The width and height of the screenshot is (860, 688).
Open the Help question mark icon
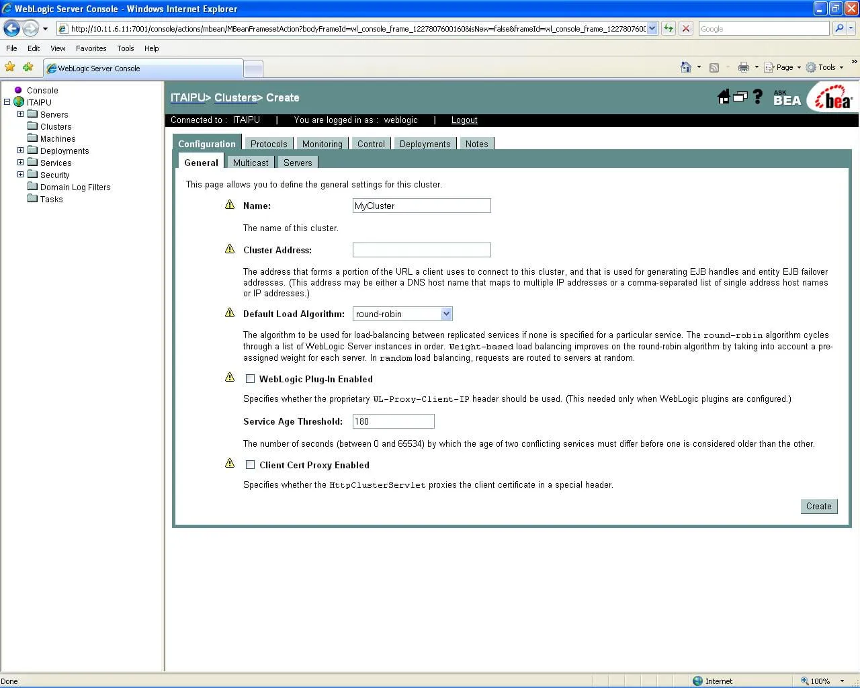click(758, 97)
